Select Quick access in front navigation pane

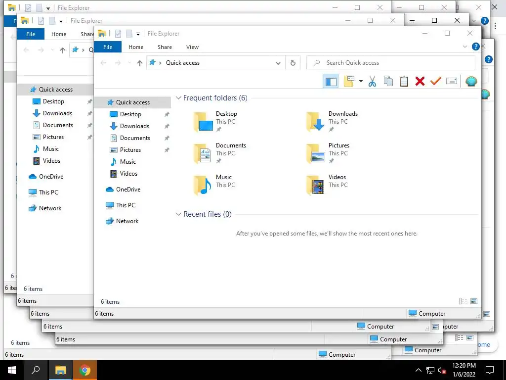point(132,102)
